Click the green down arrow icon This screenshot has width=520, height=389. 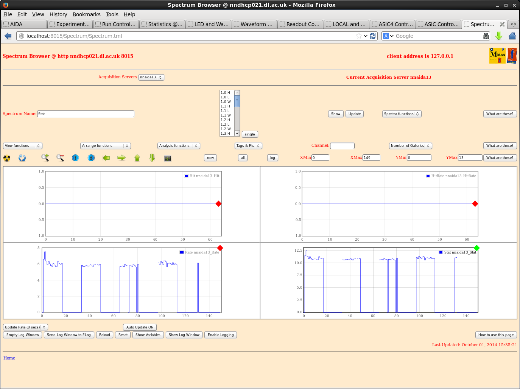coord(152,158)
